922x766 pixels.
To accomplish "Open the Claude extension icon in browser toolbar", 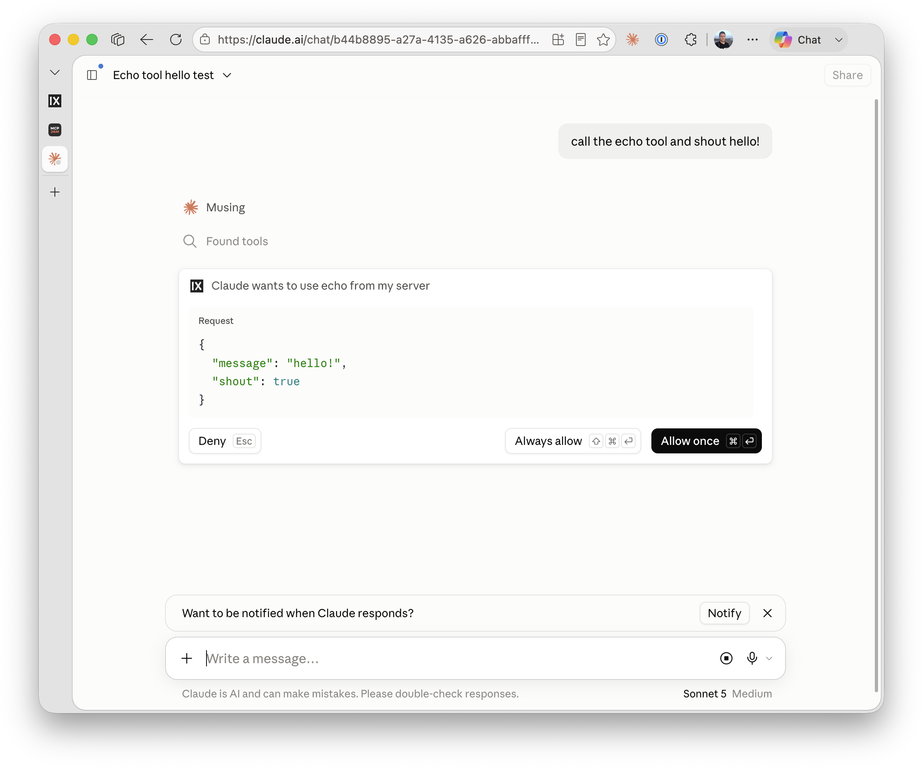I will [x=632, y=40].
